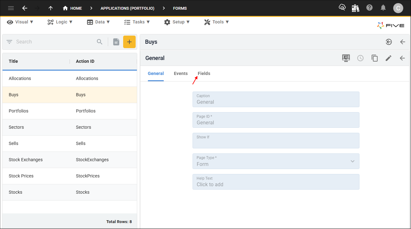Click the document icon beside search
The width and height of the screenshot is (411, 229).
point(116,42)
